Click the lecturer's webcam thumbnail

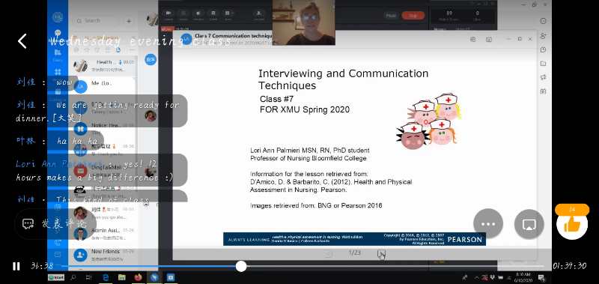click(304, 22)
